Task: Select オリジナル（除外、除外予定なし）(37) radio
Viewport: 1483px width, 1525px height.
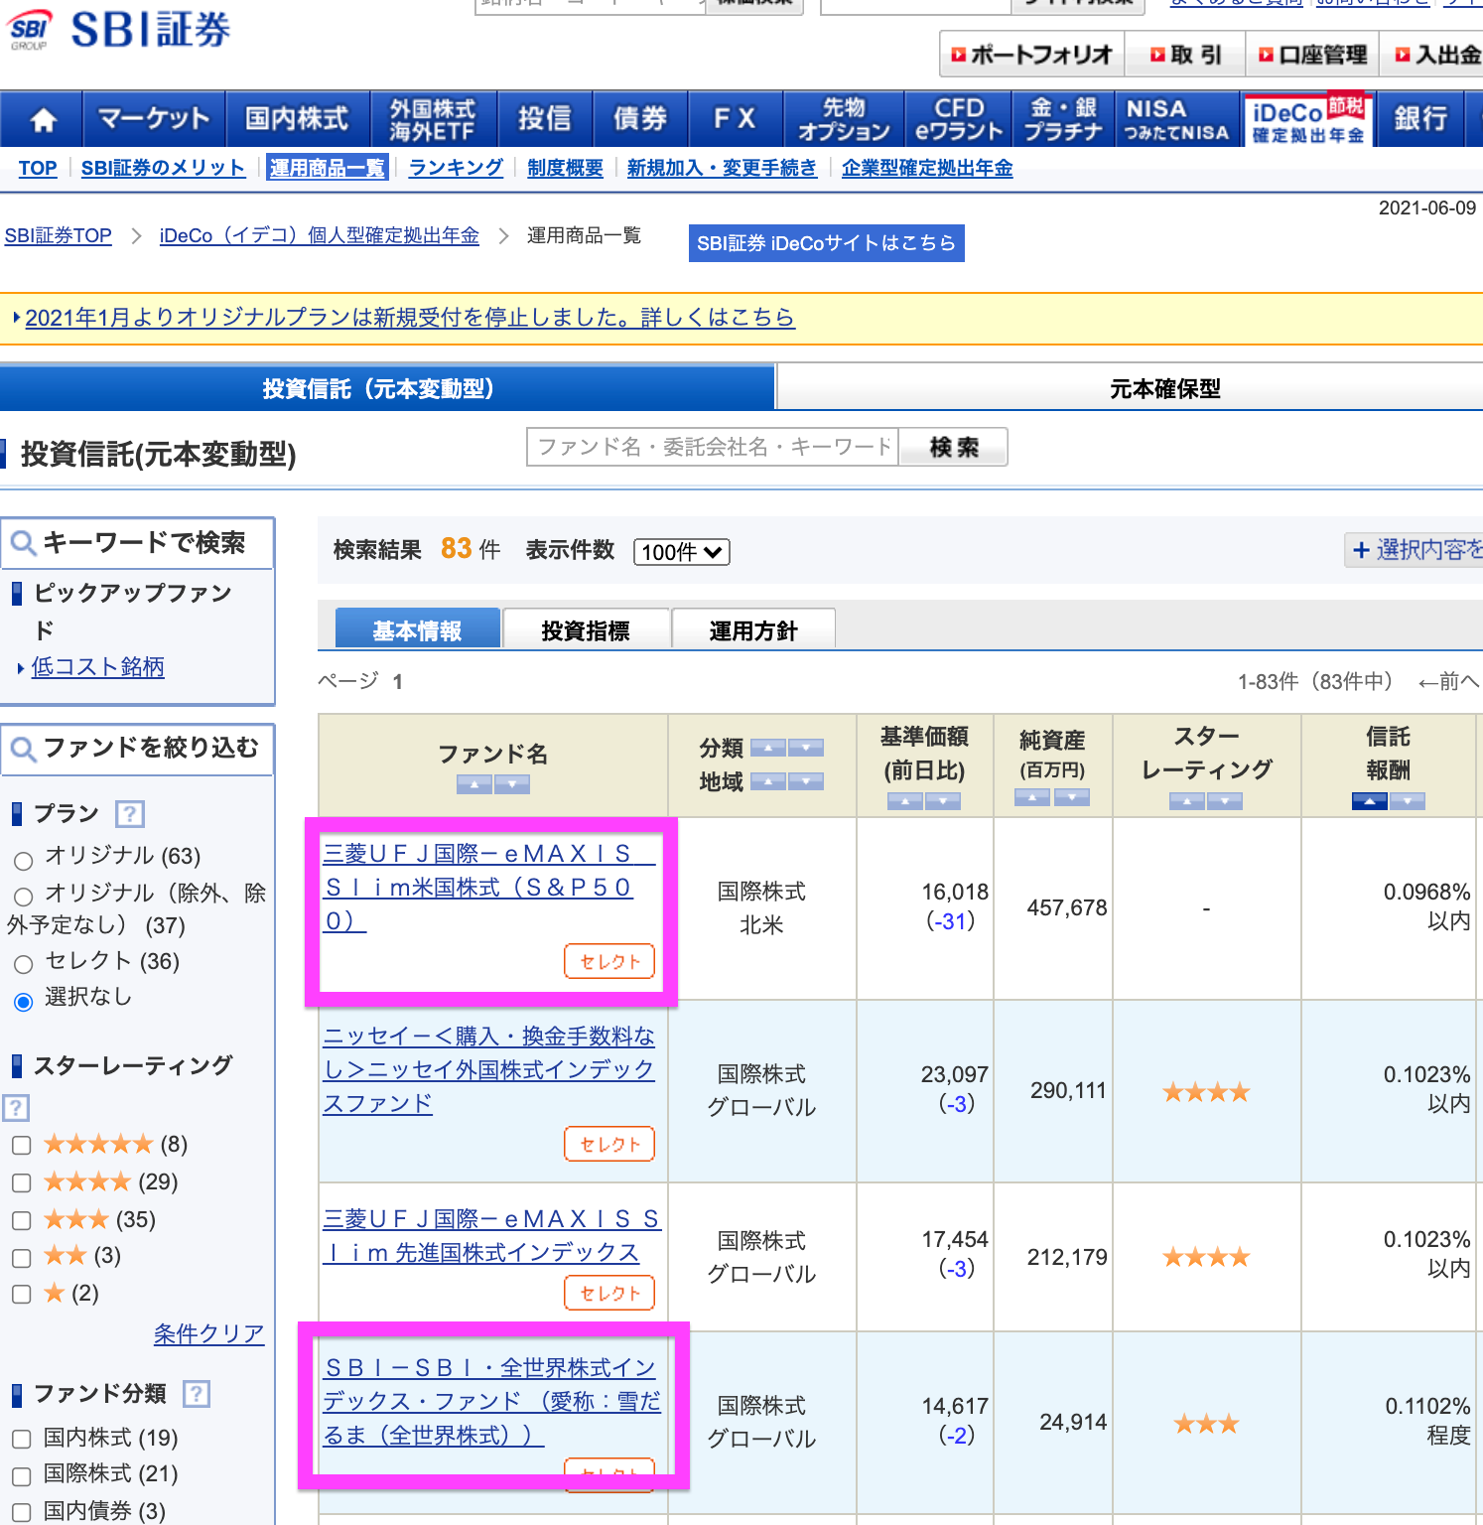Action: (x=24, y=896)
